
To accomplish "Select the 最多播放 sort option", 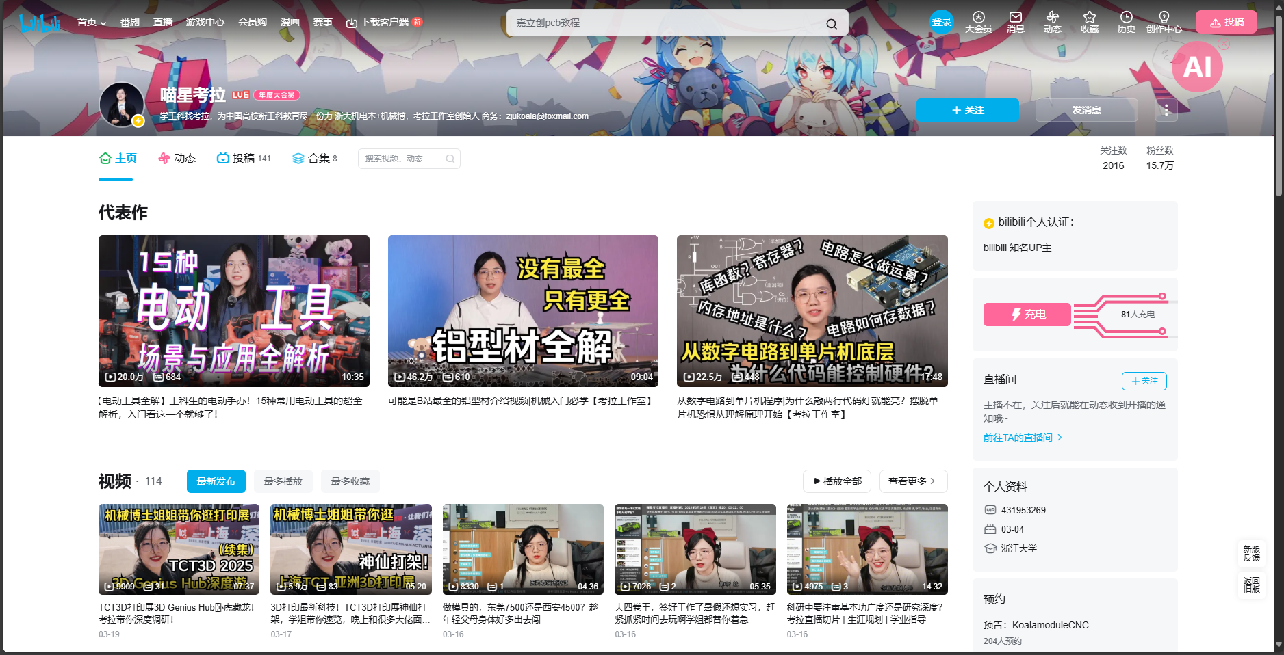I will click(x=283, y=481).
